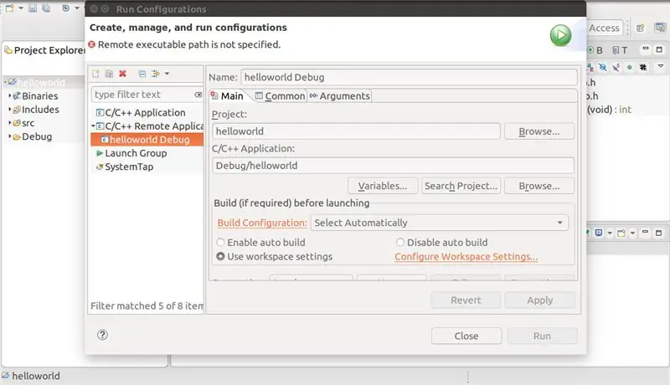The height and width of the screenshot is (385, 670).
Task: Click the Project text field
Action: click(356, 131)
